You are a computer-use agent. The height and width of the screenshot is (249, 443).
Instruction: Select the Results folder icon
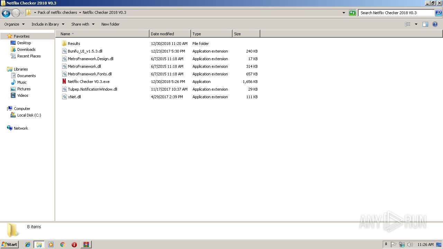coord(64,44)
